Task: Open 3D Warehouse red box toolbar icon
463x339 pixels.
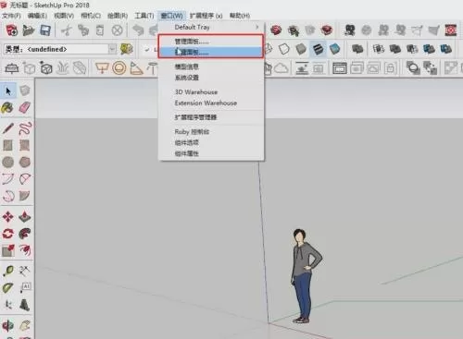Action: pos(276,30)
